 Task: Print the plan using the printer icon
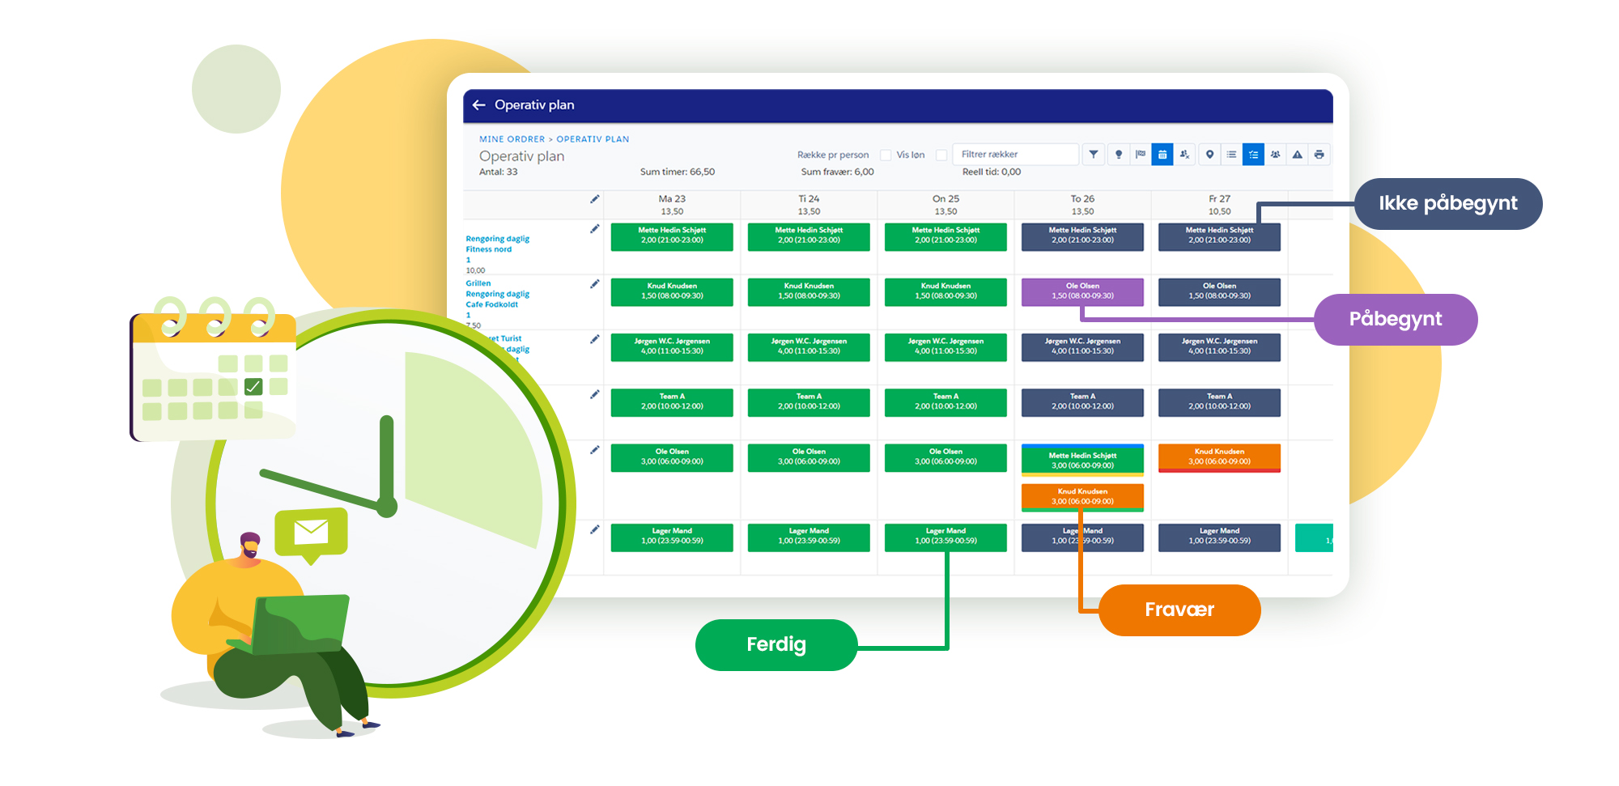tap(1319, 155)
